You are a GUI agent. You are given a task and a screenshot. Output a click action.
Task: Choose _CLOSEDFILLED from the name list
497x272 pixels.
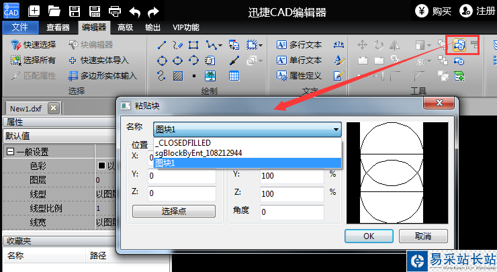pos(247,143)
